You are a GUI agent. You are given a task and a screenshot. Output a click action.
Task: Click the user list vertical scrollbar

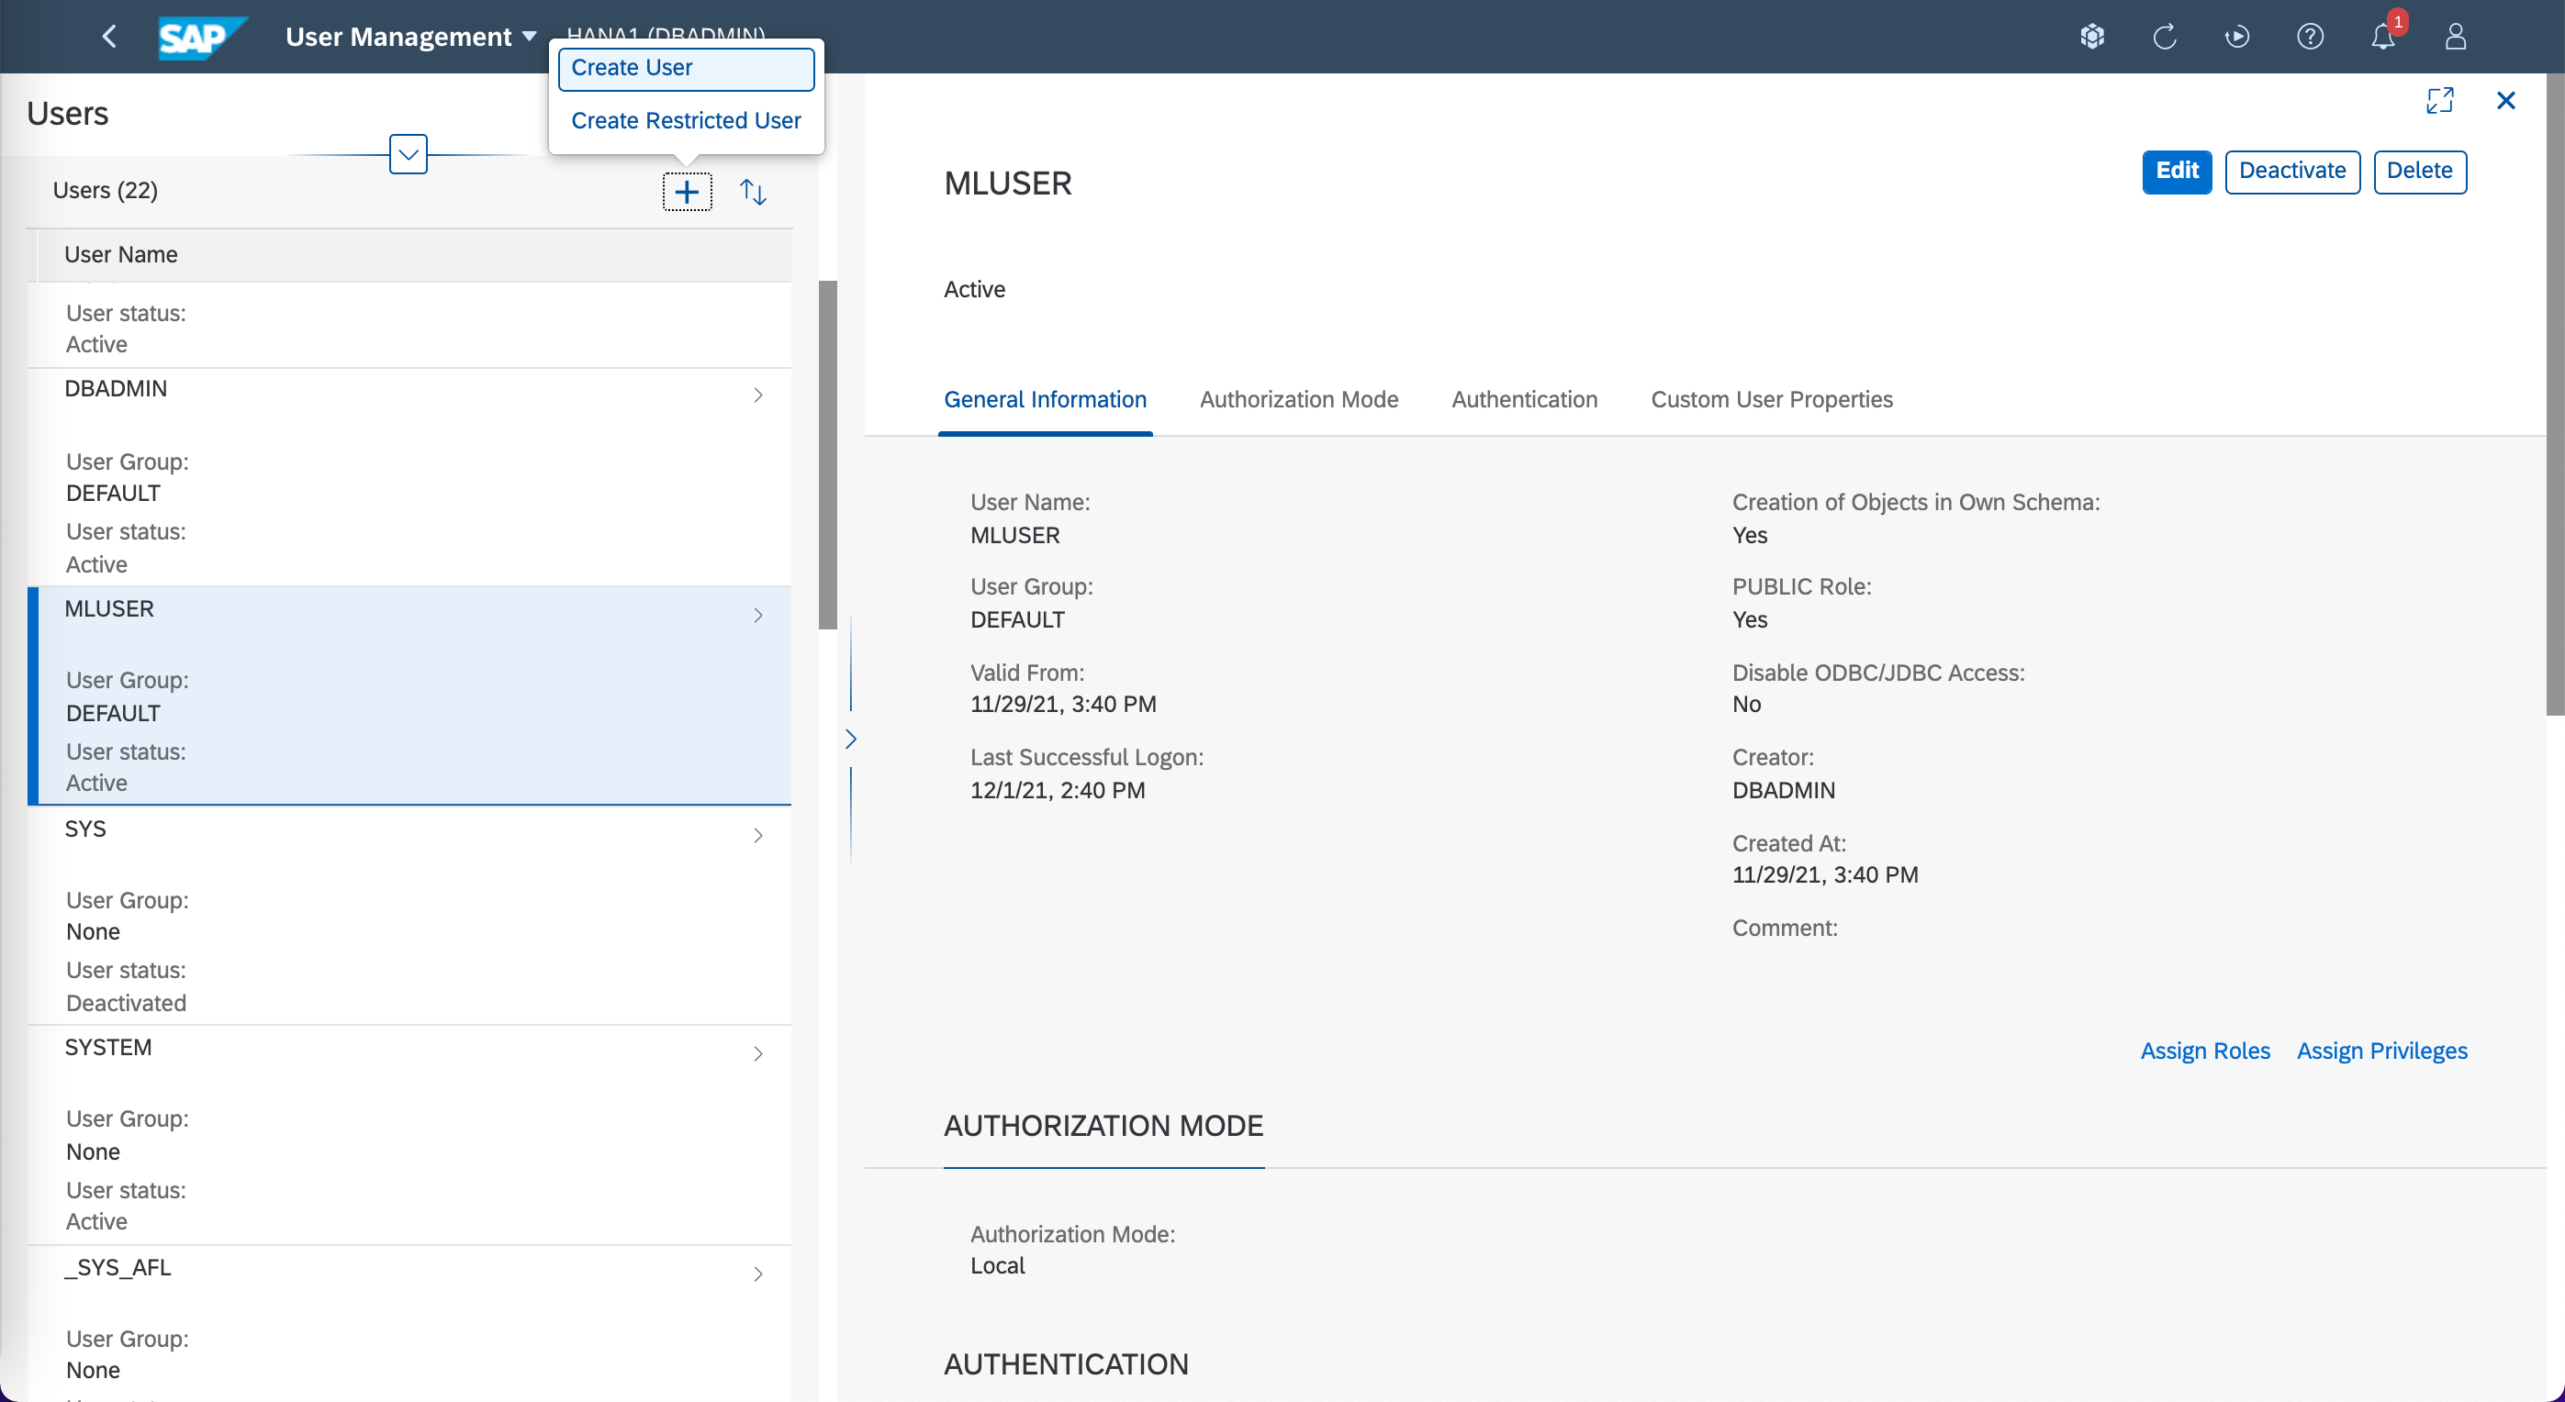point(827,455)
